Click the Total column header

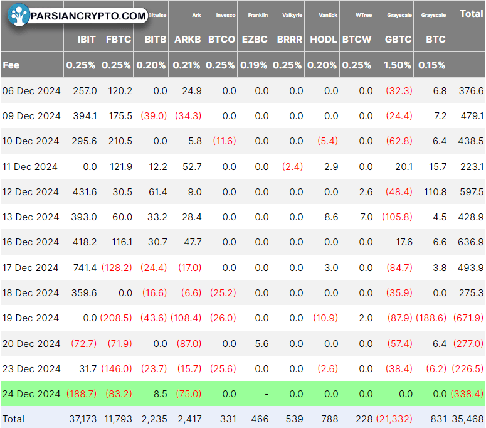[x=471, y=14]
